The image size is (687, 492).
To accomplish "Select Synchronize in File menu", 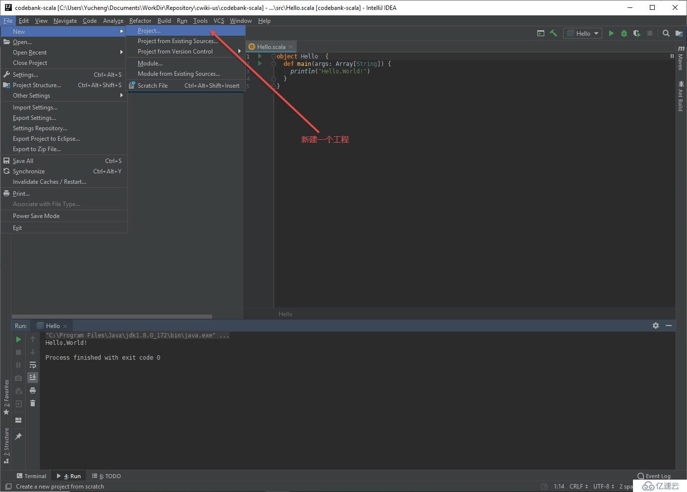I will (64, 171).
